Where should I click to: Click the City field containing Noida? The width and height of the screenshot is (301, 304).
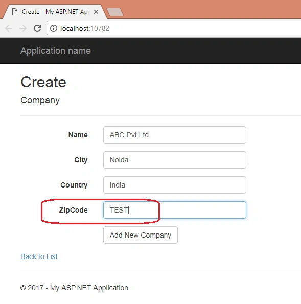coord(175,160)
